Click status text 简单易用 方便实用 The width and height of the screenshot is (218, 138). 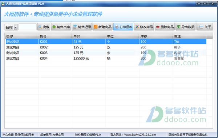coord(52,135)
